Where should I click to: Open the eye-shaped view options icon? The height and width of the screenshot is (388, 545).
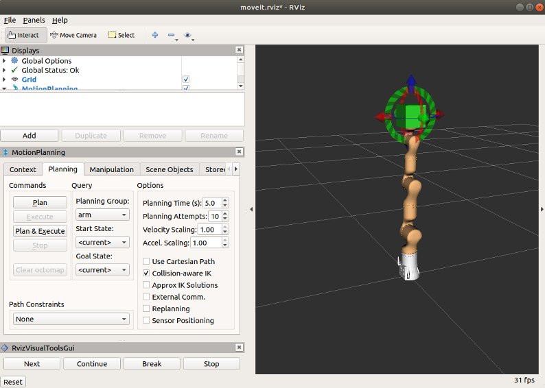click(188, 35)
